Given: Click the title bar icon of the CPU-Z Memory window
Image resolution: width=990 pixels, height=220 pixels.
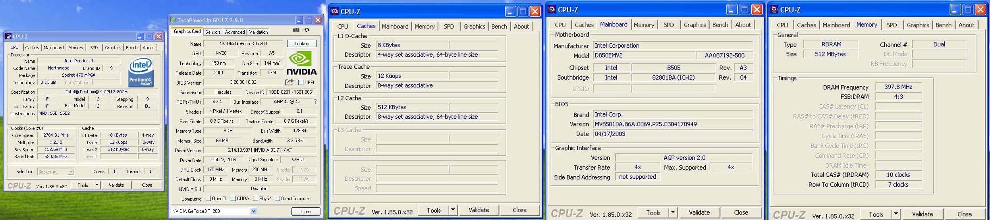Looking at the screenshot, I should tap(774, 10).
